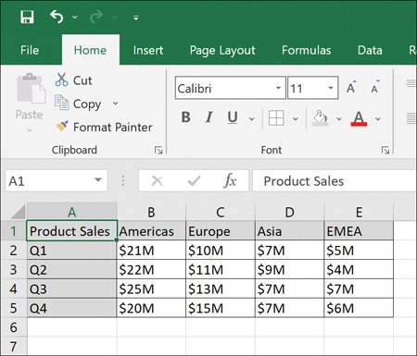Select the $6M cell in EMEA column

[359, 308]
